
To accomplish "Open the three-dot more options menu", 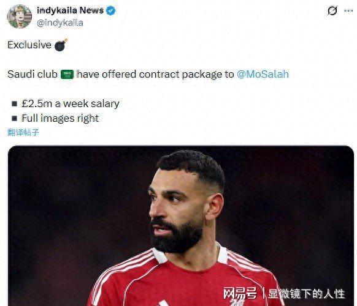I will point(348,10).
